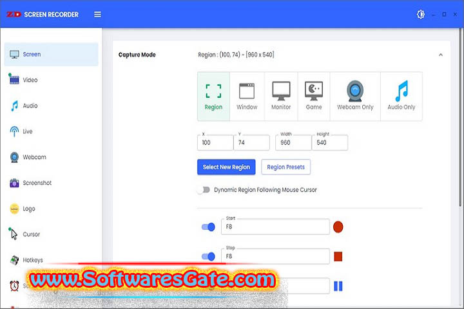The height and width of the screenshot is (309, 464).
Task: Open Region Presets
Action: 286,167
